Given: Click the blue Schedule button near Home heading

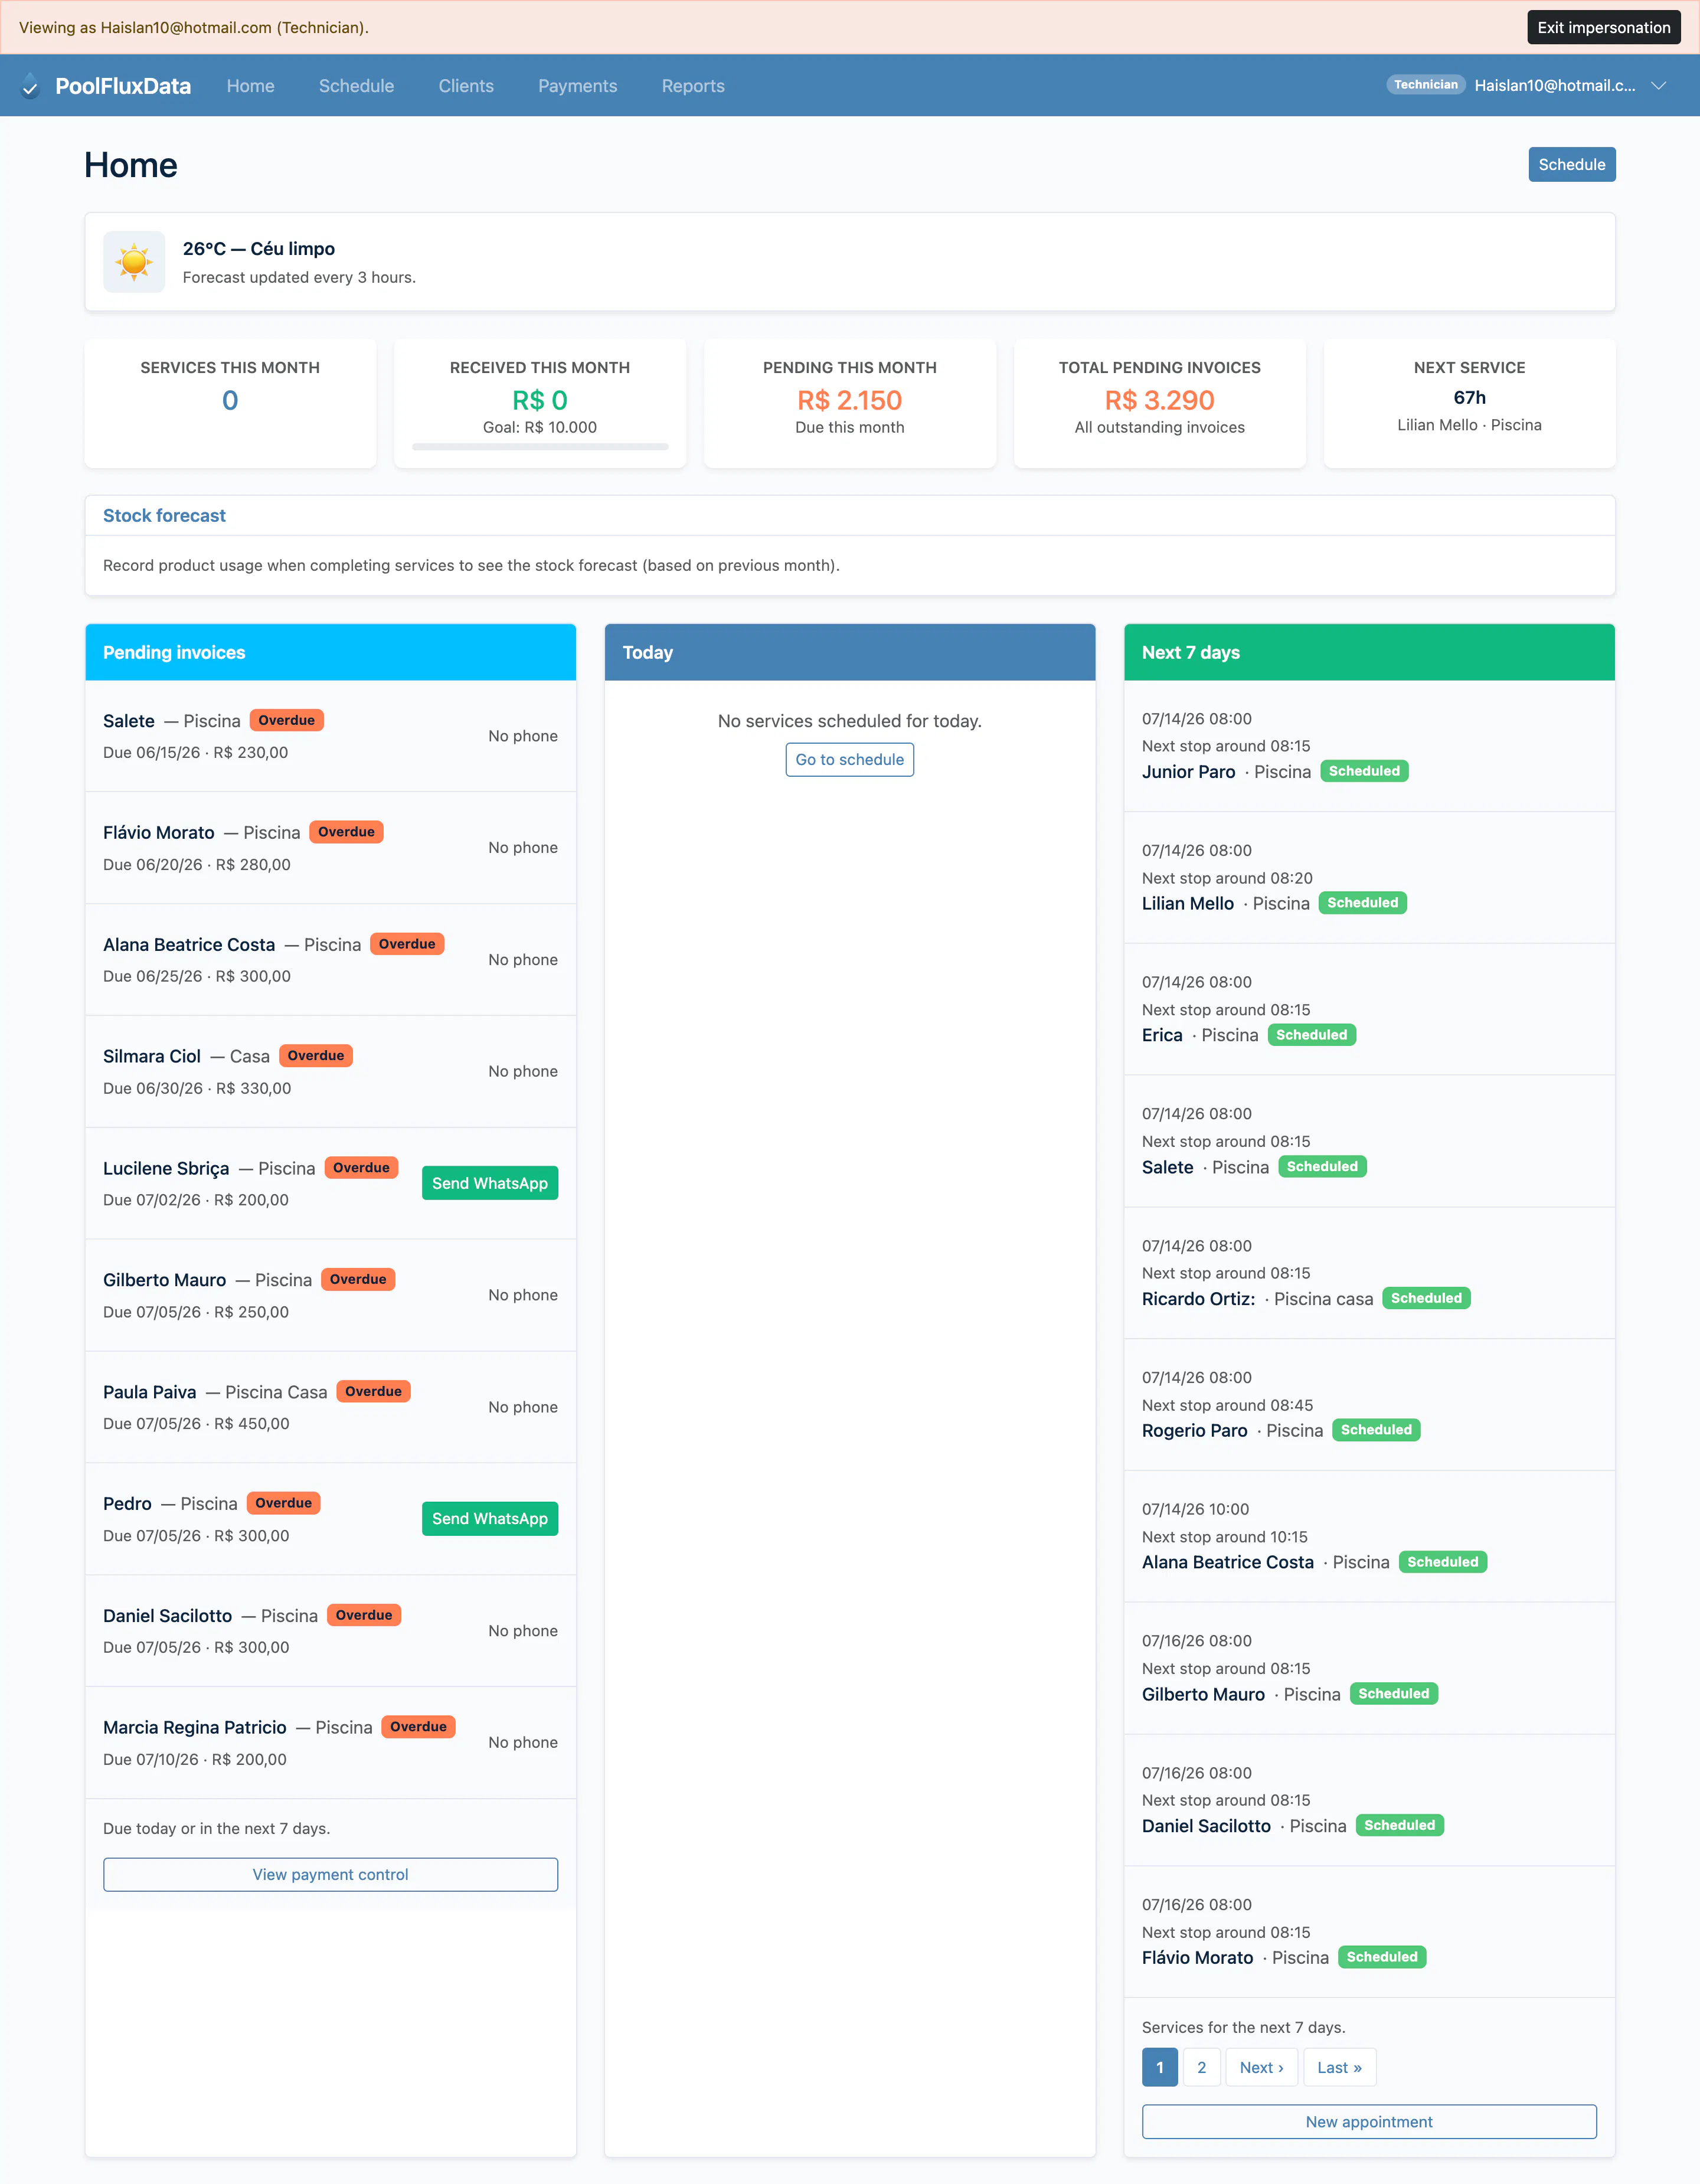Looking at the screenshot, I should [1571, 165].
